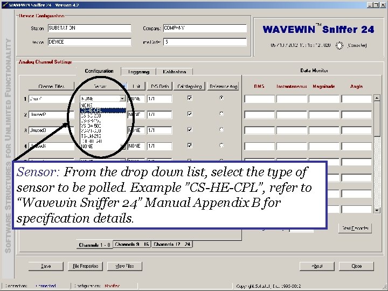Click the WAVEWIN app icon in the title bar
Image resolution: width=388 pixels, height=291 pixels.
coord(4,5)
